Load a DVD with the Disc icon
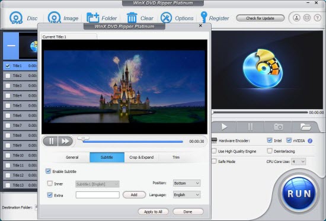 16,18
